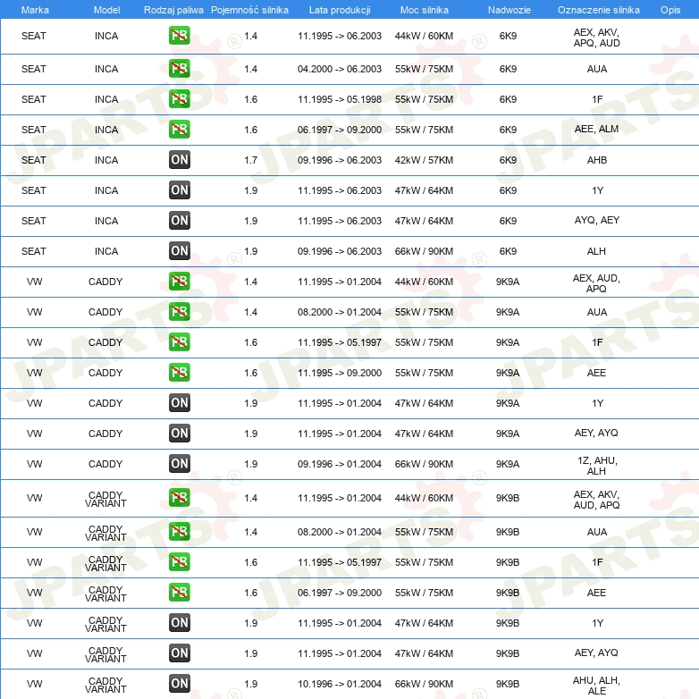Viewport: 699px width, 699px height.
Task: Select engine codes 'AHU, ALH, ALE' cell
Action: (596, 686)
